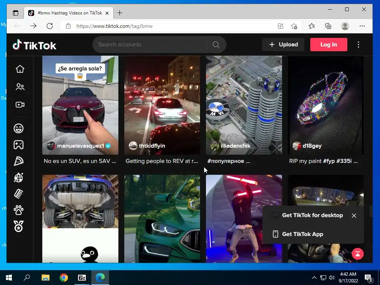
Task: Click the address bar URL
Action: click(x=114, y=26)
